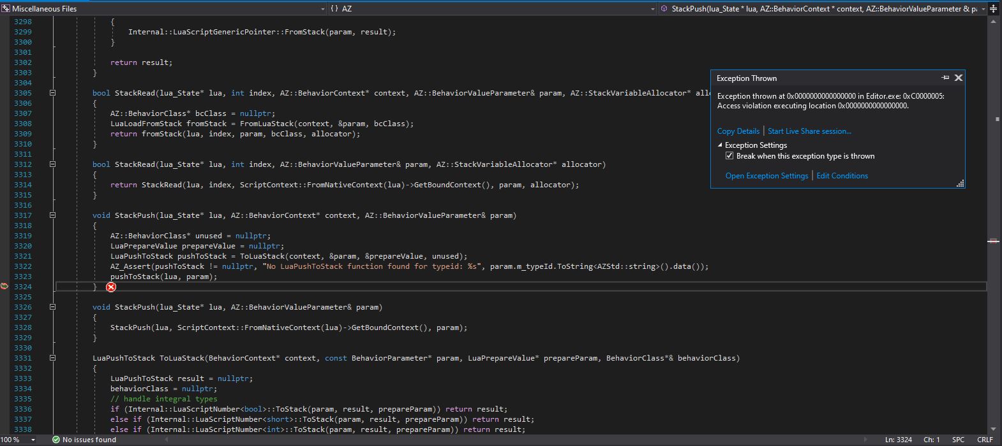Click the vertical scrollbar down arrow
The width and height of the screenshot is (1002, 446).
993,429
